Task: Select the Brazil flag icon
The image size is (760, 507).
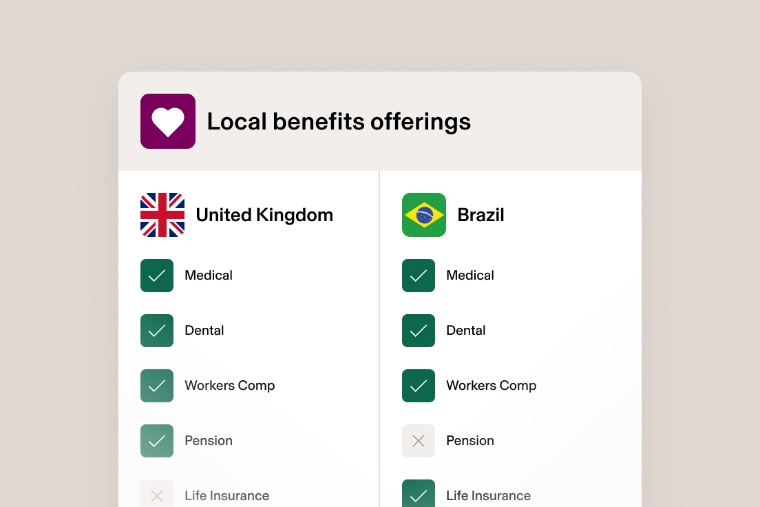Action: click(423, 215)
